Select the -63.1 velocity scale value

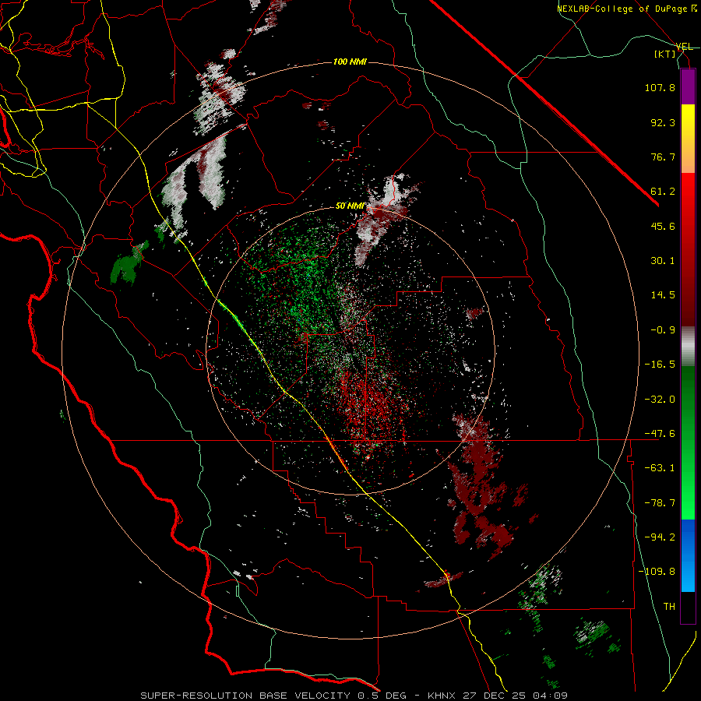(x=660, y=467)
